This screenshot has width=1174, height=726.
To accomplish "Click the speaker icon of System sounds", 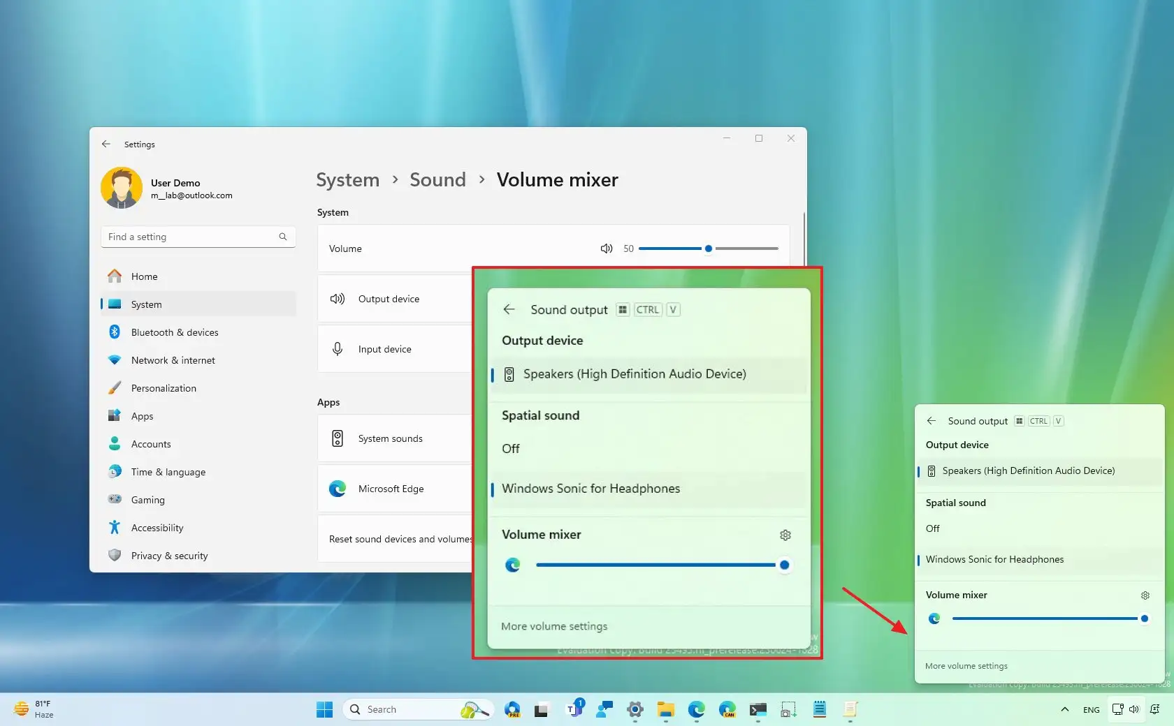I will point(338,438).
